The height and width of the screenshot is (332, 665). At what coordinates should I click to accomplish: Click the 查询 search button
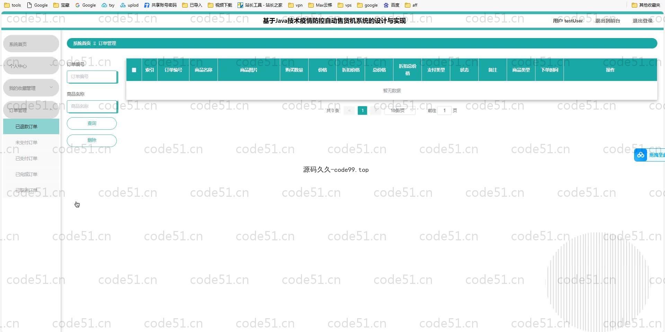92,123
